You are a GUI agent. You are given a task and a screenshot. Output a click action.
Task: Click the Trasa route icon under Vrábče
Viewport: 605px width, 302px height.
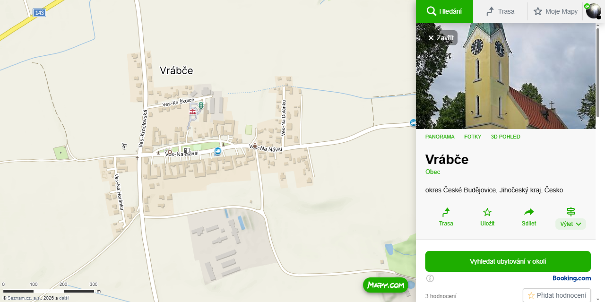coord(446,213)
